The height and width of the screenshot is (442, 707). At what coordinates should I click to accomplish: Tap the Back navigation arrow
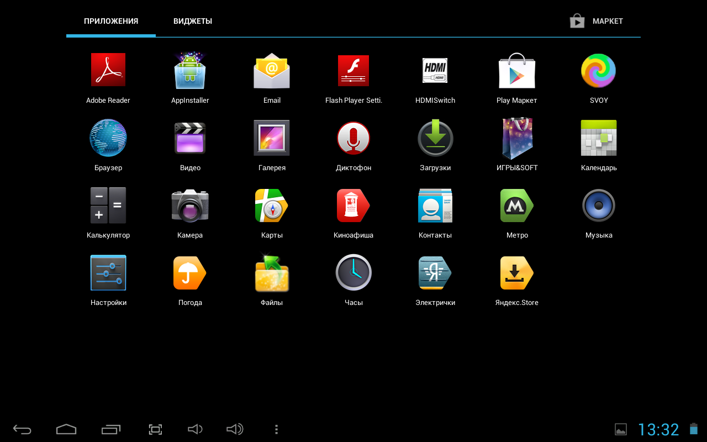click(x=22, y=429)
